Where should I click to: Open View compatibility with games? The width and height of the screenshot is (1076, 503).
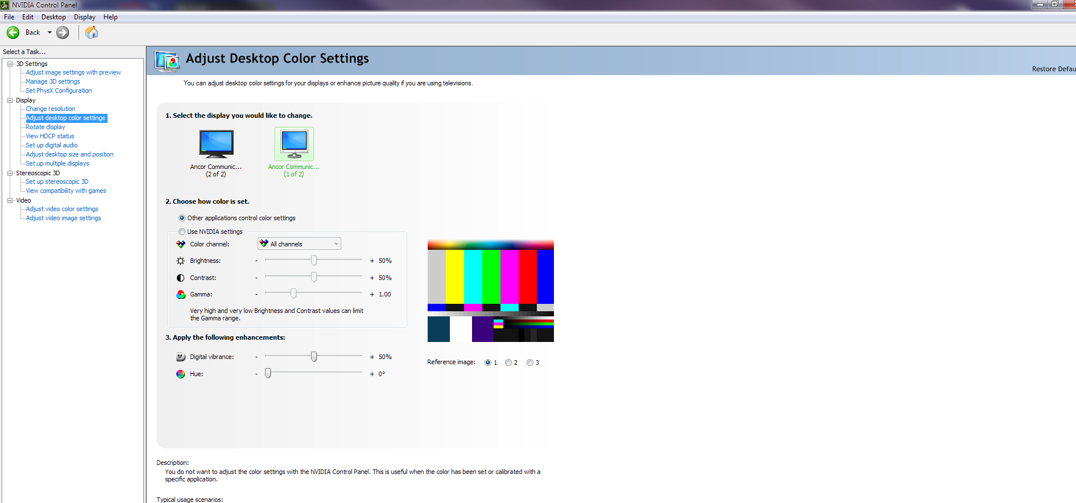coord(66,191)
